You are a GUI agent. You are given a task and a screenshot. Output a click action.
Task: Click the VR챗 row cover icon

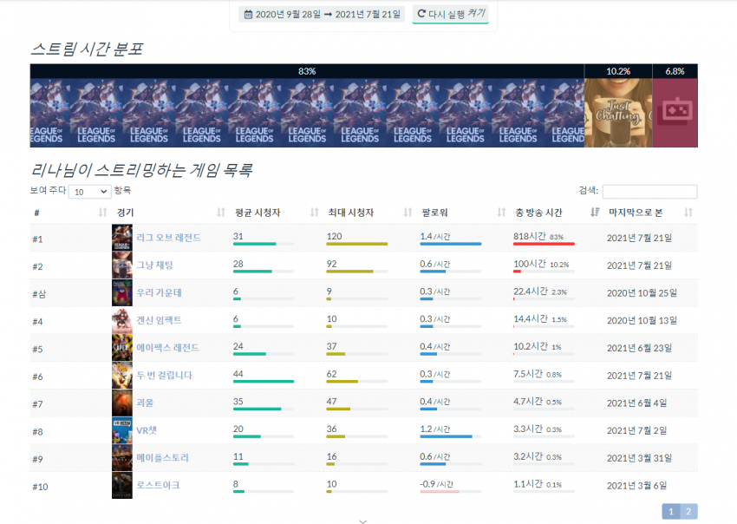click(x=122, y=430)
